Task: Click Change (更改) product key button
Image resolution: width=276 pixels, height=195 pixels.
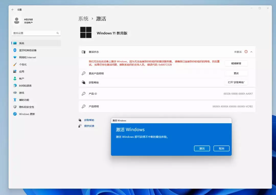Action: coord(236,73)
